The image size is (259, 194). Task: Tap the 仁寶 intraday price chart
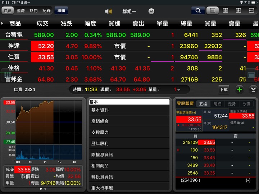click(49, 122)
